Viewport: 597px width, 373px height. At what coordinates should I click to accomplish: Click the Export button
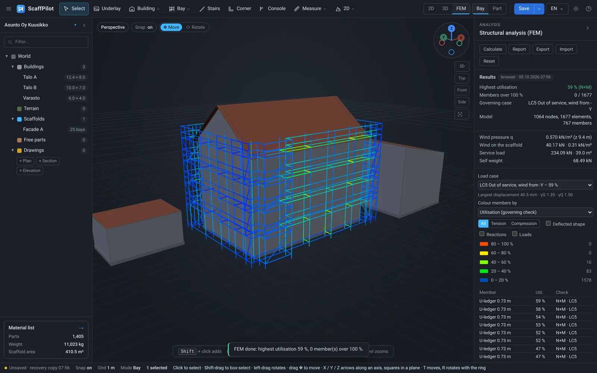click(543, 49)
